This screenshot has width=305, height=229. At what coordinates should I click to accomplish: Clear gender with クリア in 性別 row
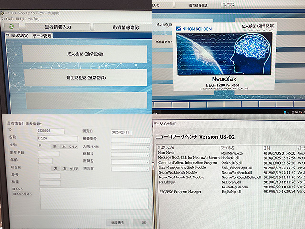pyautogui.click(x=73, y=147)
